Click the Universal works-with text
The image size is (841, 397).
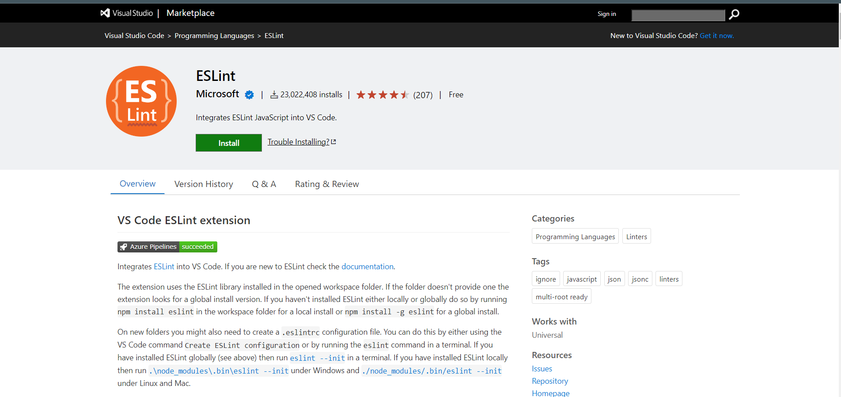click(x=547, y=335)
